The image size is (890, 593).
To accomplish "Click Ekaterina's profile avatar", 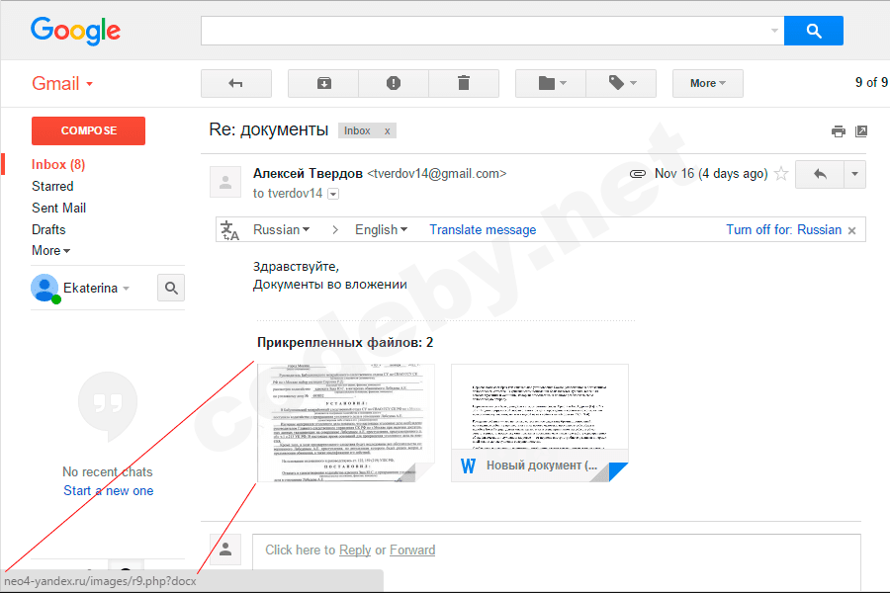I will [44, 289].
